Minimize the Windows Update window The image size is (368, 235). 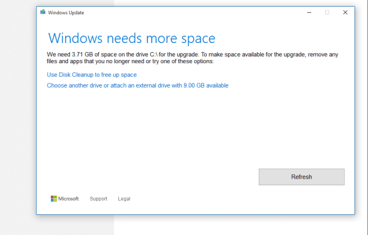pyautogui.click(x=309, y=12)
